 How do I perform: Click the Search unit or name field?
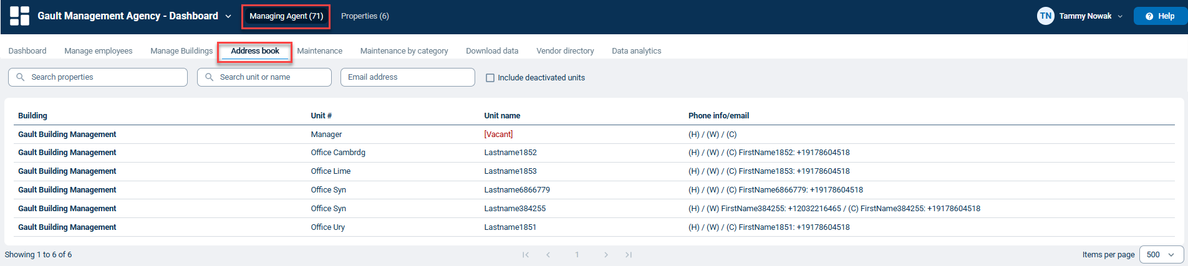point(264,77)
